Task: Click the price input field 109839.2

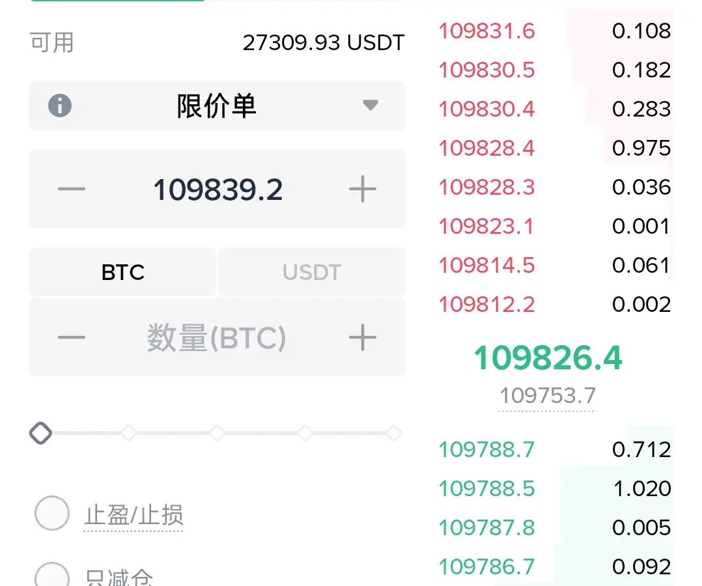Action: (218, 189)
